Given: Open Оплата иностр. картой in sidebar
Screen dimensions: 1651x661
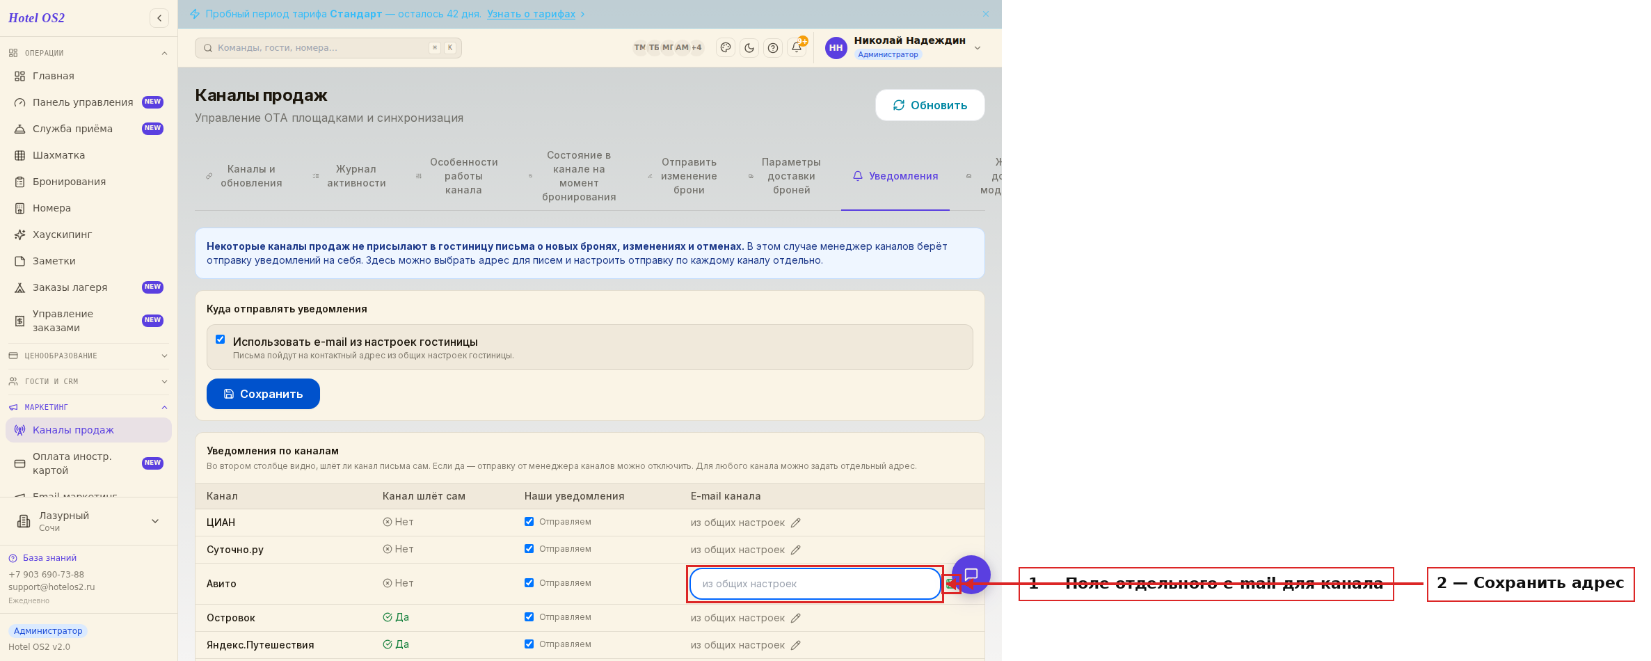Looking at the screenshot, I should point(88,463).
